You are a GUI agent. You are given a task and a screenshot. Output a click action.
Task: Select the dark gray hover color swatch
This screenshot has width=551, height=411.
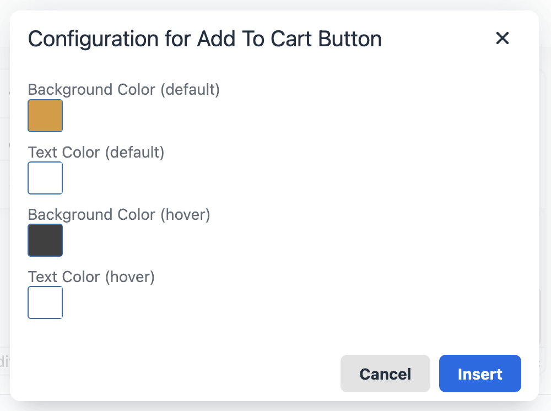[45, 240]
